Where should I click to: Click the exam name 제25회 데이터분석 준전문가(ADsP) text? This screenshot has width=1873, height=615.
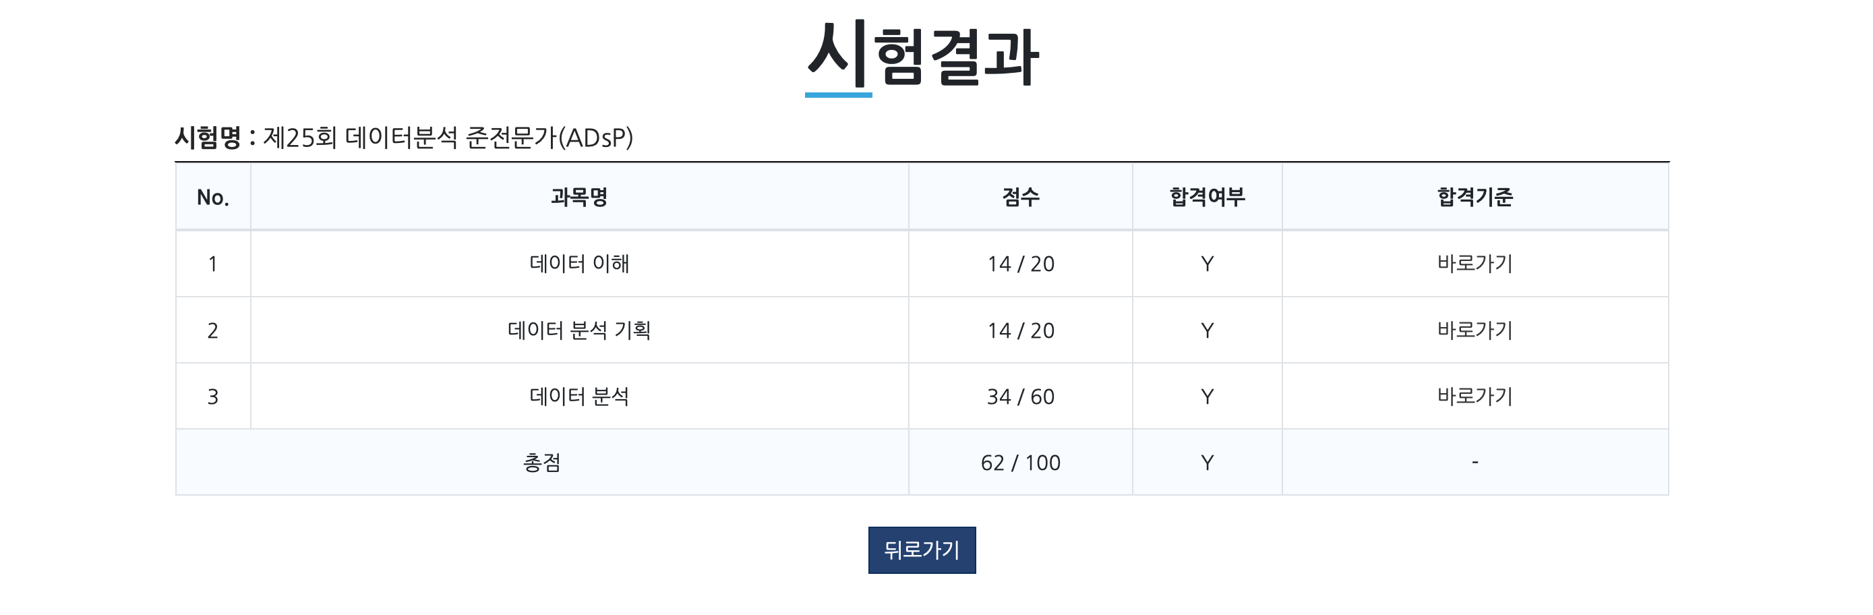coord(448,138)
